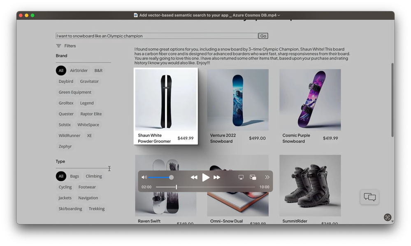
Task: Click the video timeline playhead
Action: [176, 187]
